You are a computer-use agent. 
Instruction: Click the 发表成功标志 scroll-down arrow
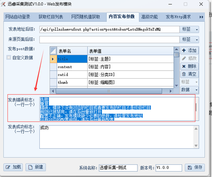point(196,146)
